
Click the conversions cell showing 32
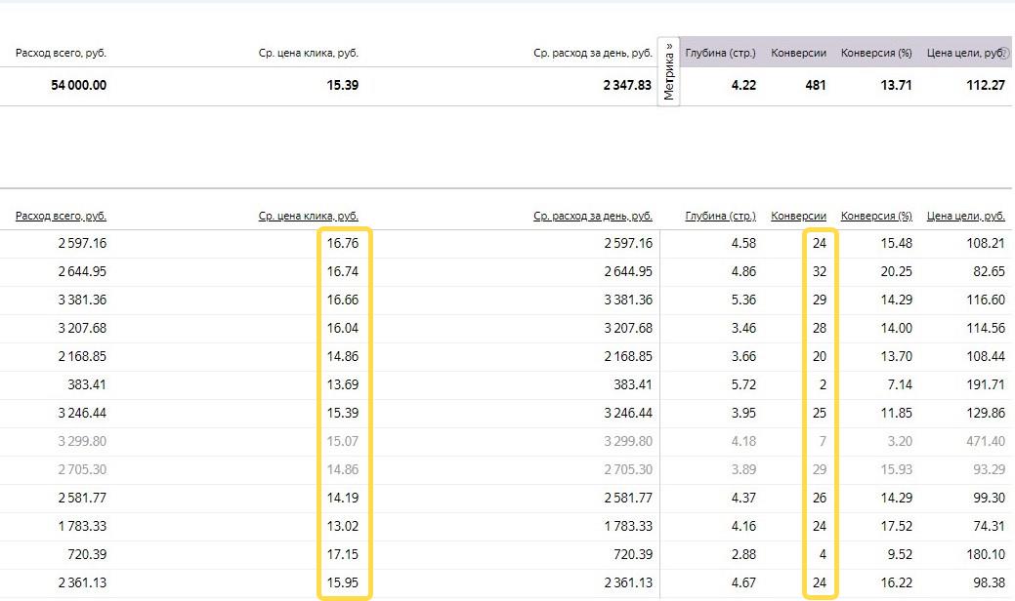[x=818, y=271]
